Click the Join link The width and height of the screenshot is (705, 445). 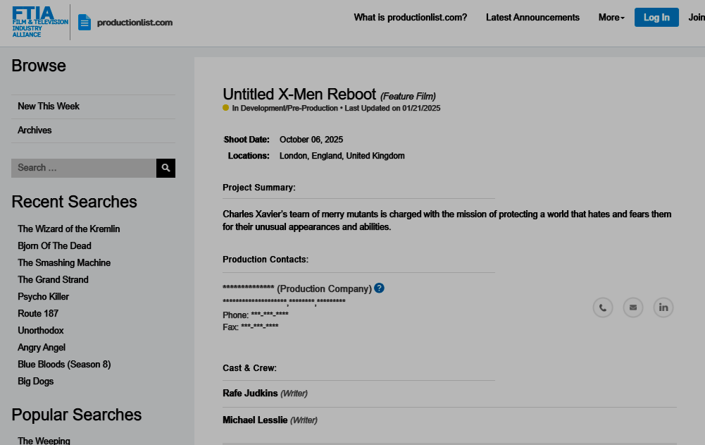coord(696,18)
